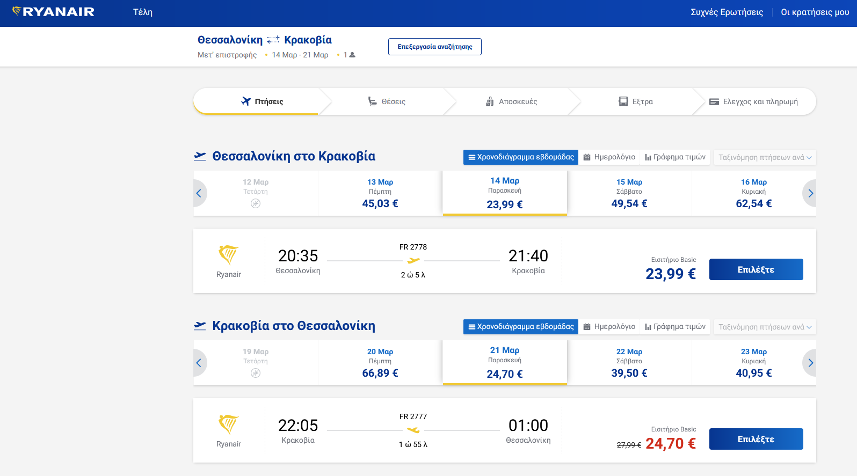Click seat icon in Θέσεις step

pyautogui.click(x=372, y=101)
